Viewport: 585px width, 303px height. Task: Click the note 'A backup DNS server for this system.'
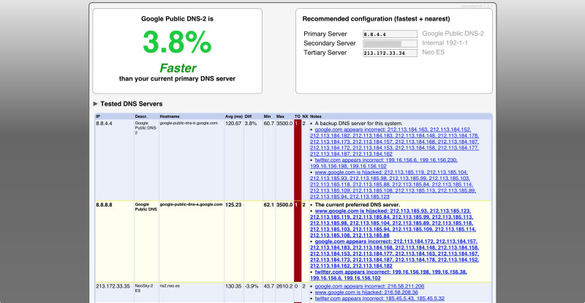[x=358, y=123]
